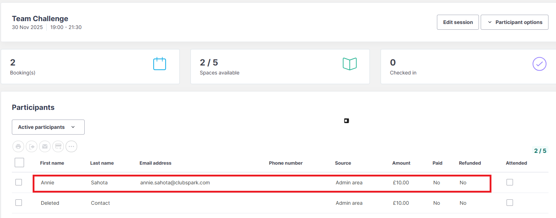Open the three-dot more actions icon
This screenshot has width=556, height=218.
pyautogui.click(x=71, y=146)
